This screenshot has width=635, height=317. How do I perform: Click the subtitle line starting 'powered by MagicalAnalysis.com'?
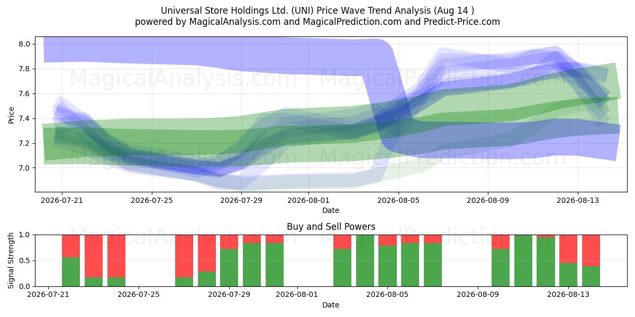[317, 22]
